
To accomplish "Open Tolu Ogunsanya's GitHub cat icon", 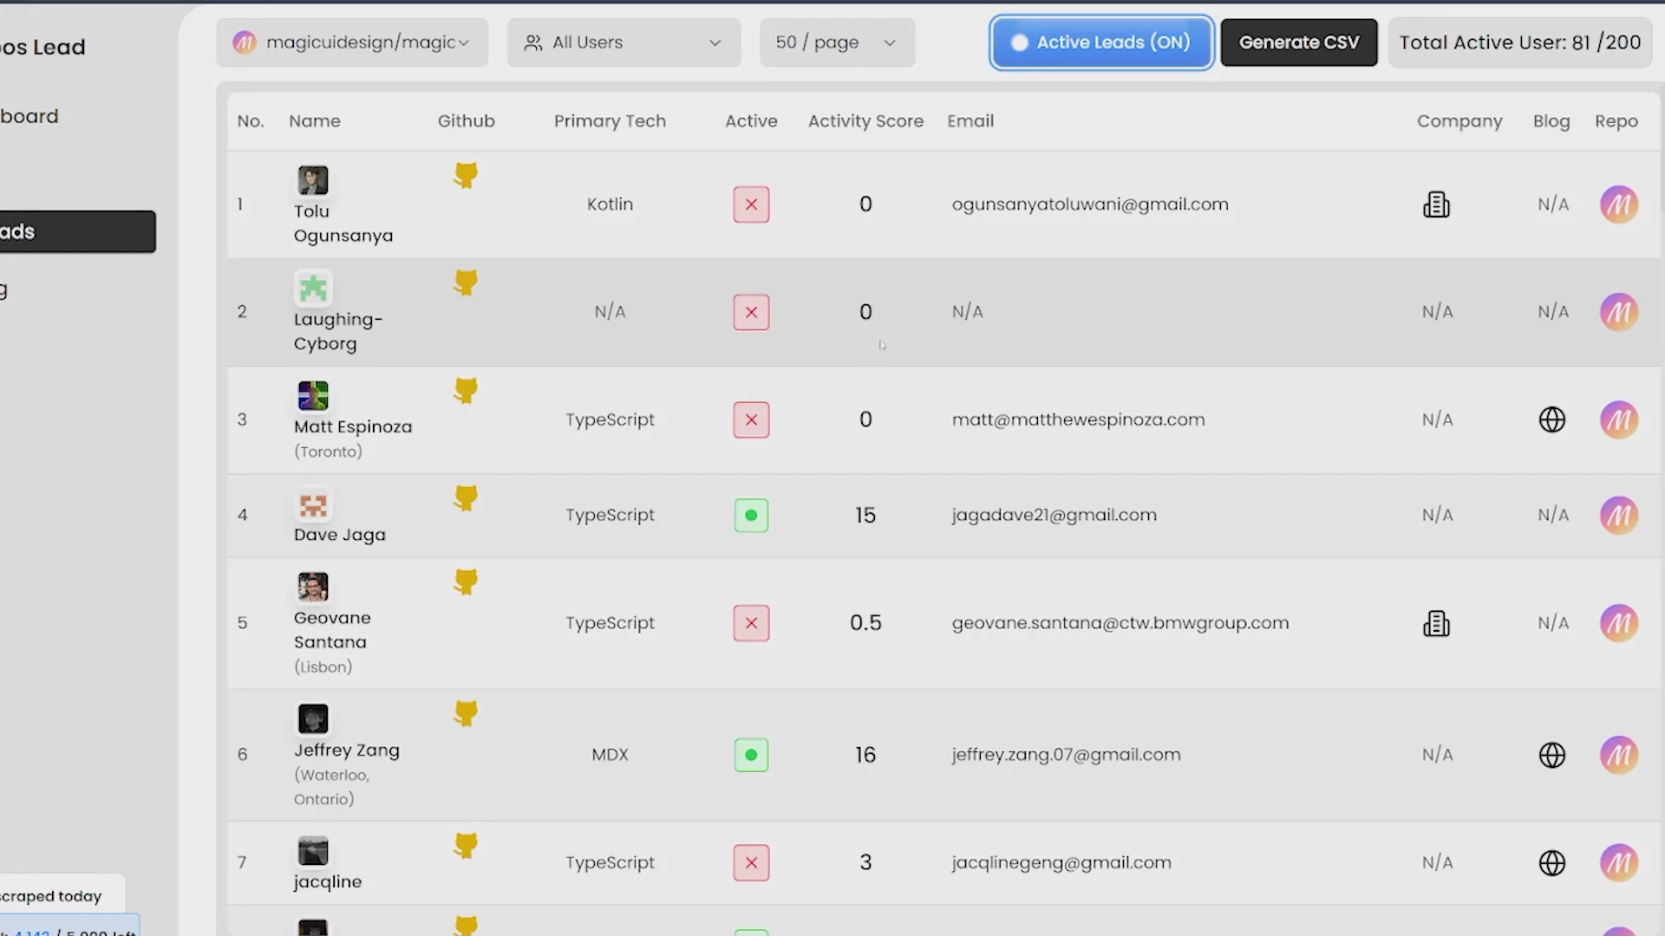I will [x=466, y=176].
